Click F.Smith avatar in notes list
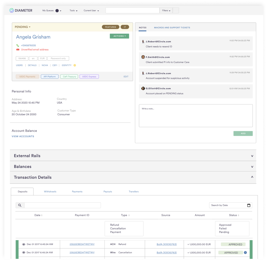This screenshot has height=261, width=267. click(143, 57)
